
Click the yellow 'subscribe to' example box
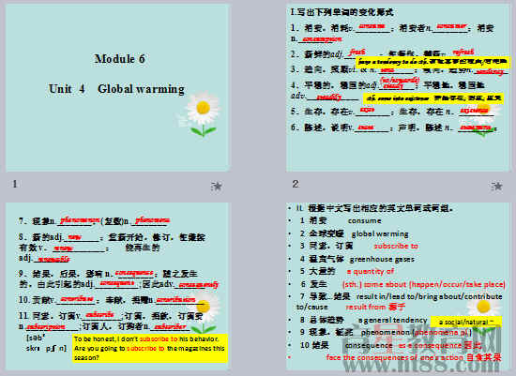pos(150,348)
